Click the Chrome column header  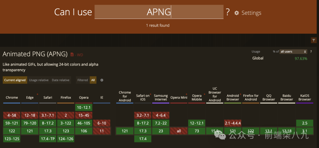point(12,97)
